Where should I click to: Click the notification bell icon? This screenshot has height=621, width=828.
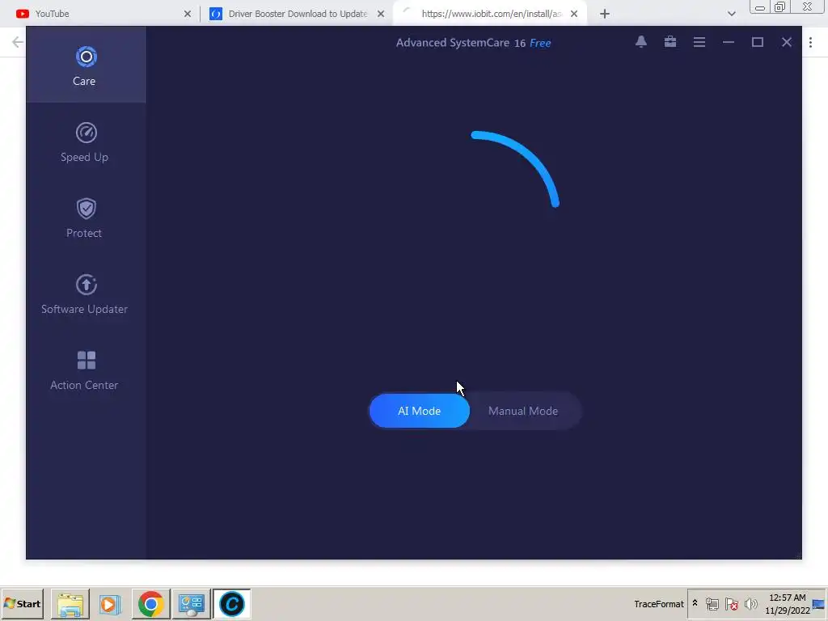(x=641, y=42)
